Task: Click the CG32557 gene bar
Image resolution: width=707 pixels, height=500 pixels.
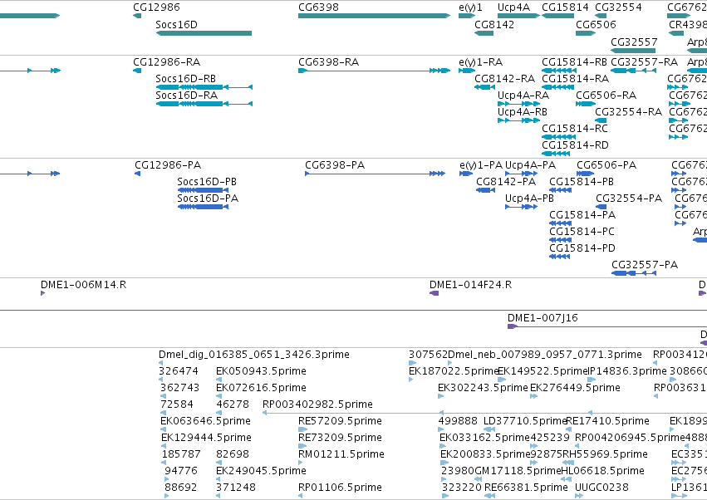Action: [633, 51]
